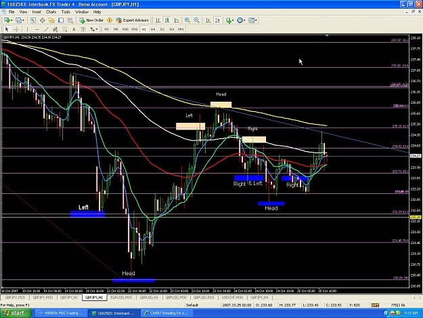Switch to the GBPJPY,M30 chart tab
Image resolution: width=423 pixels, height=318 pixels.
click(43, 298)
